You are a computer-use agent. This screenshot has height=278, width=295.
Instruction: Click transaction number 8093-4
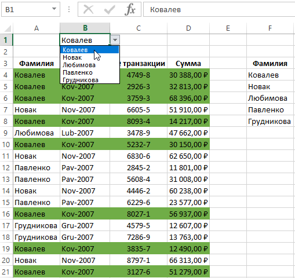tap(139, 121)
